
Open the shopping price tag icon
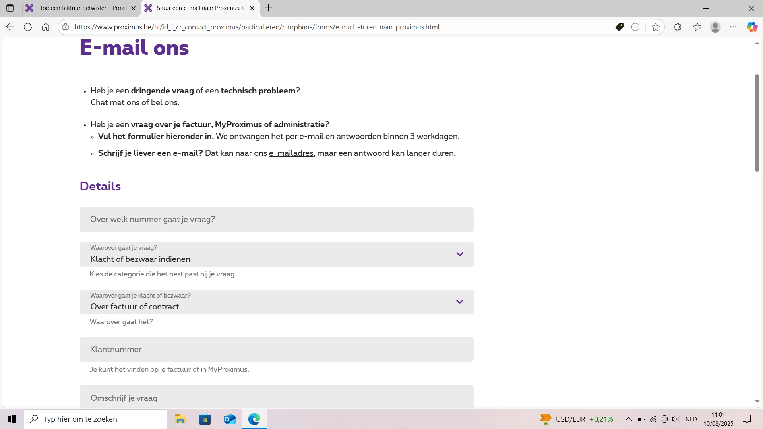pos(620,27)
